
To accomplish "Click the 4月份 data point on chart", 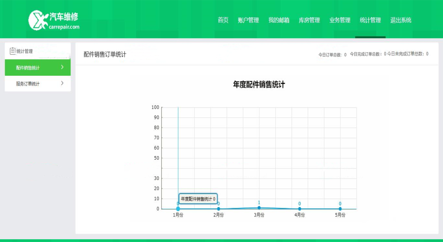I will [300, 209].
